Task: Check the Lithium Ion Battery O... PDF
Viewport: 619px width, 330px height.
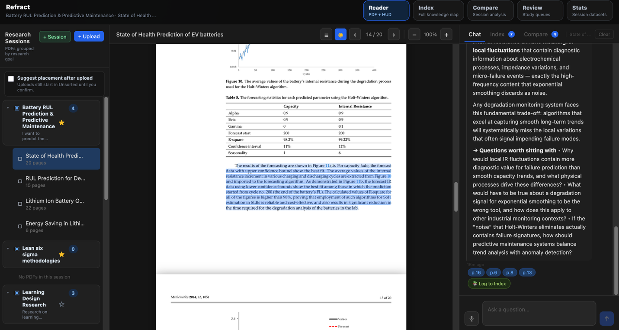Action: tap(20, 204)
